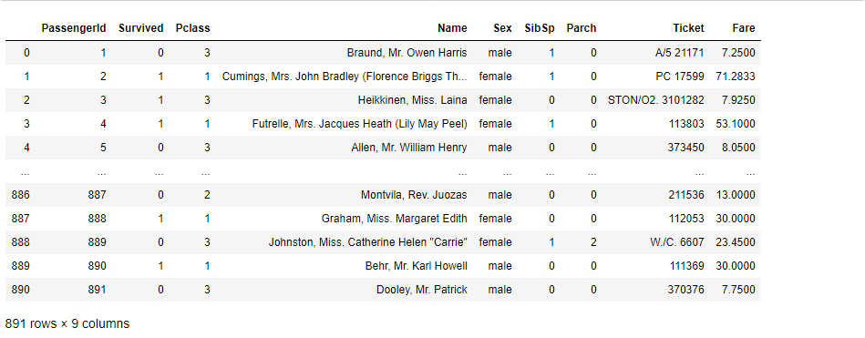The height and width of the screenshot is (338, 865).
Task: Click ticket cell STON/O2. 3101282
Action: 656,100
